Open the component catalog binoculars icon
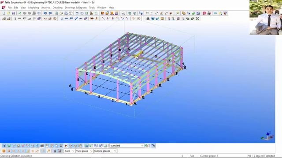Image resolution: width=282 pixels, height=158 pixels. tap(148, 18)
